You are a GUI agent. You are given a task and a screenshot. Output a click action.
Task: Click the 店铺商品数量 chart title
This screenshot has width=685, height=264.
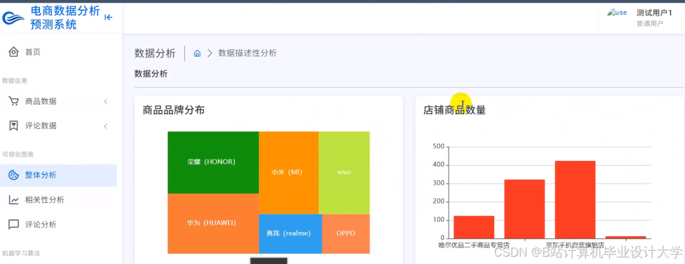point(454,110)
